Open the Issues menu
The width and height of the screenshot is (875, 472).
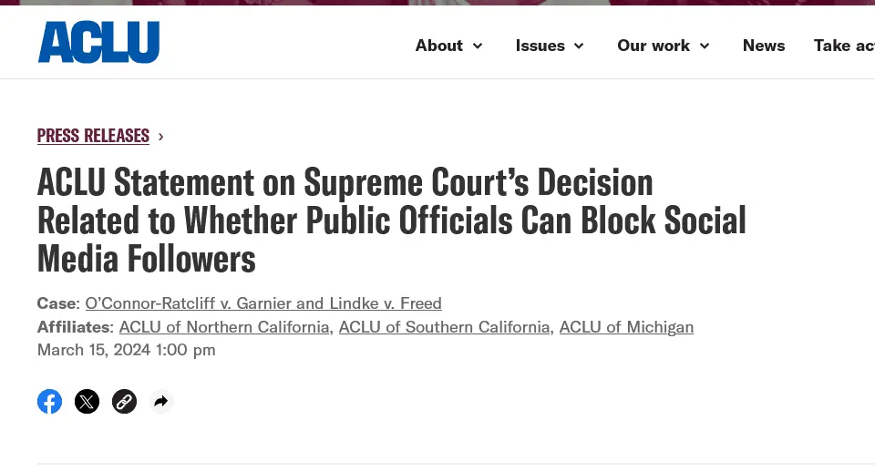pyautogui.click(x=540, y=46)
